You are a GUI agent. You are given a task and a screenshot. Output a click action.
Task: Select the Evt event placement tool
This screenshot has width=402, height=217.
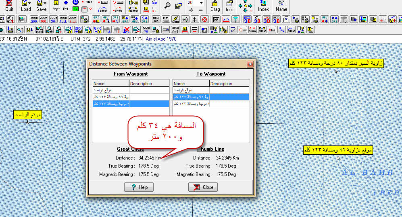pyautogui.click(x=66, y=6)
